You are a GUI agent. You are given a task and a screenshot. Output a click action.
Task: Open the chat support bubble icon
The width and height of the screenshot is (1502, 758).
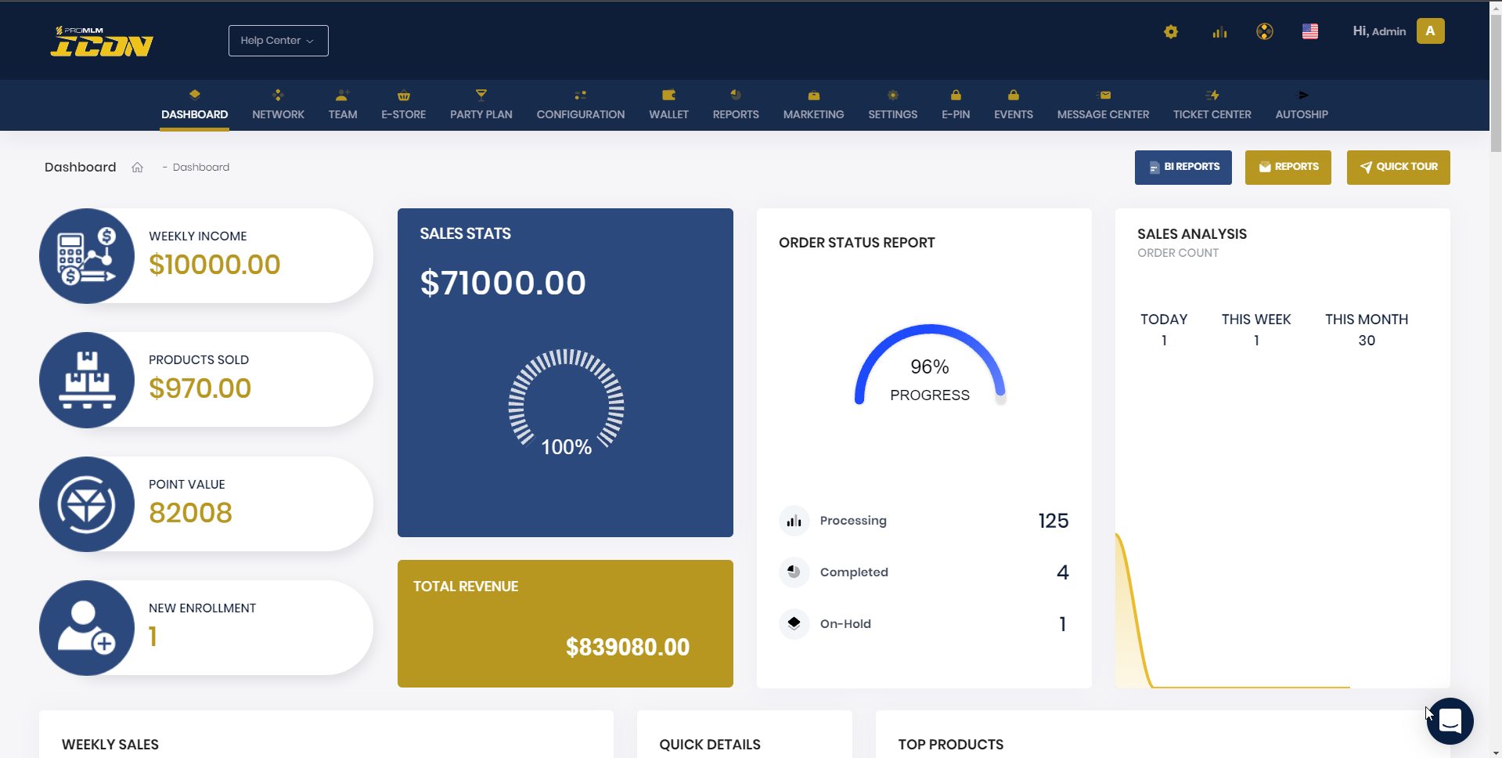coord(1450,721)
